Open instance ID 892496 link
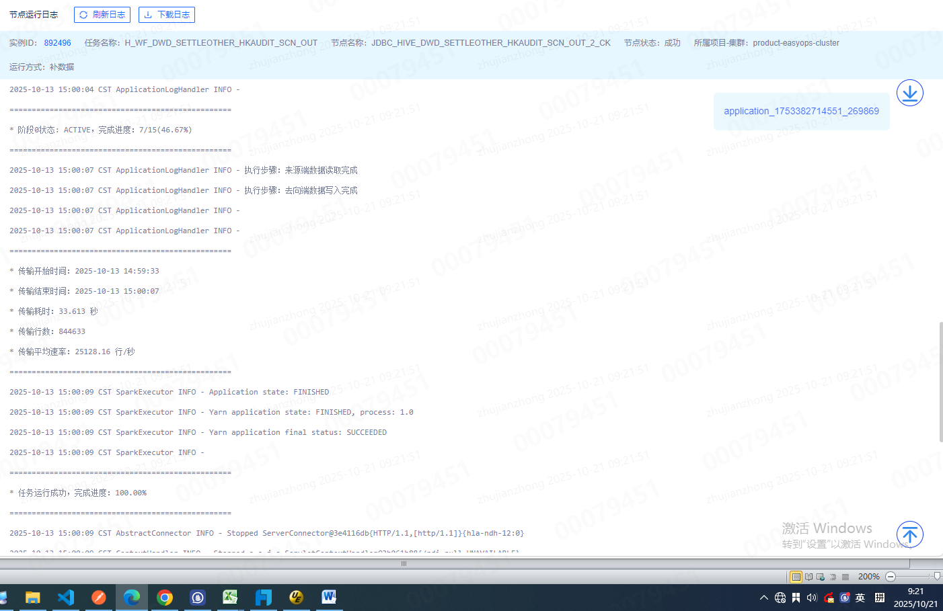The width and height of the screenshot is (943, 611). (x=57, y=43)
